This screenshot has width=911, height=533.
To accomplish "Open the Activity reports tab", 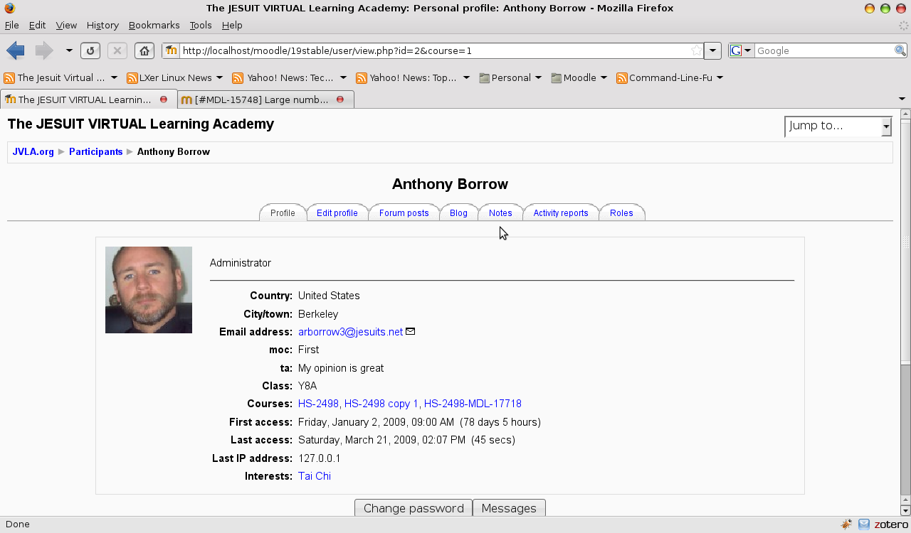I will pyautogui.click(x=561, y=212).
